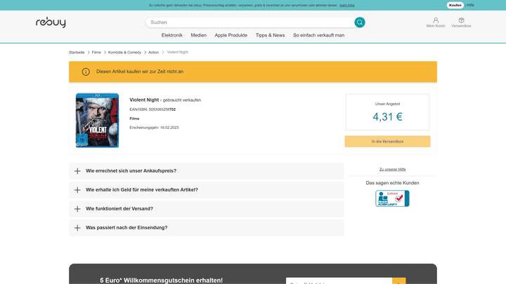506x284 pixels.
Task: Expand 'Wie erhalte ich Geld' question
Action: pyautogui.click(x=206, y=190)
